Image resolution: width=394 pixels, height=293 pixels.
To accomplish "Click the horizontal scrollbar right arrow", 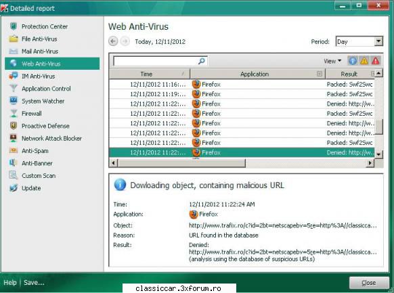I will pyautogui.click(x=370, y=163).
